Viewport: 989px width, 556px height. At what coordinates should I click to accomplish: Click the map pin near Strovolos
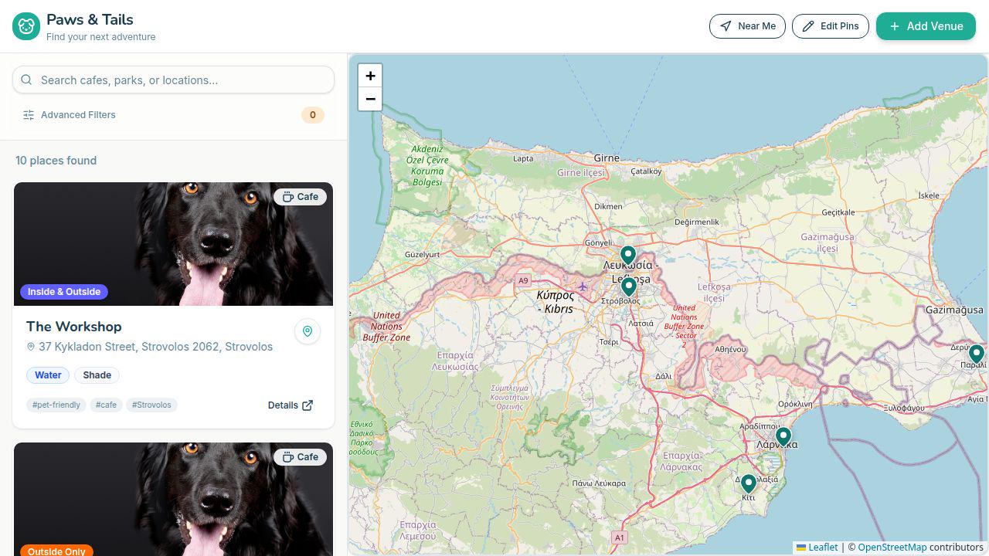click(629, 286)
